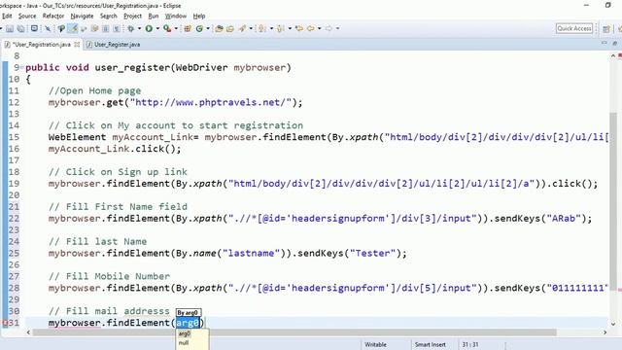The height and width of the screenshot is (350, 622).
Task: Click the Smart Insert status entry
Action: coord(430,344)
